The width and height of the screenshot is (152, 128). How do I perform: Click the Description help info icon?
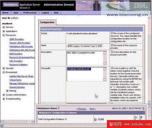point(112,52)
